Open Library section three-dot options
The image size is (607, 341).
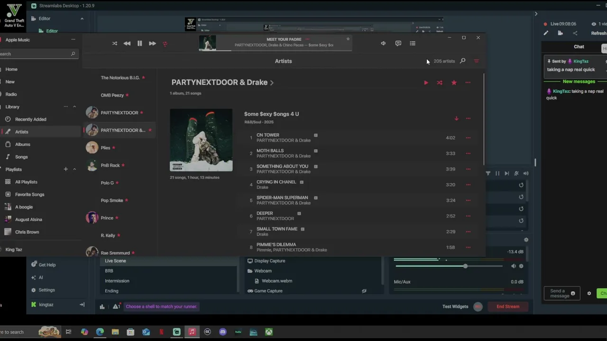[66, 107]
